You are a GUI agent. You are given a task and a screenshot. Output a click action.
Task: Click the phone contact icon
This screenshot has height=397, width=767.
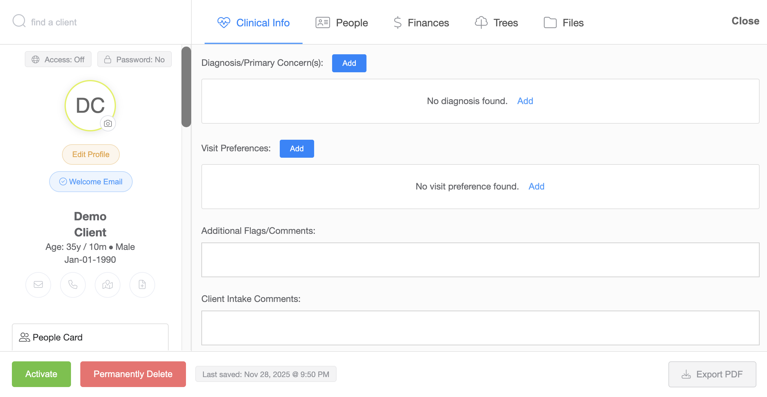73,285
